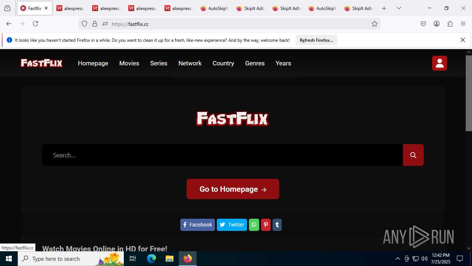Viewport: 472px width, 266px height.
Task: Click the Go to Homepage button
Action: coord(233,189)
